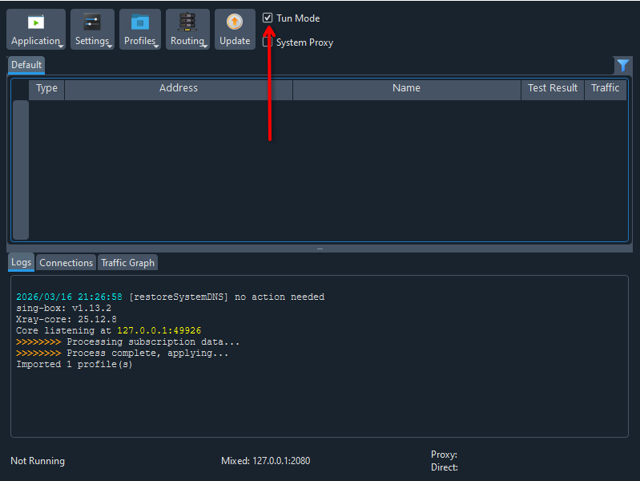Click the blue filter funnel icon
This screenshot has width=640, height=481.
point(622,66)
